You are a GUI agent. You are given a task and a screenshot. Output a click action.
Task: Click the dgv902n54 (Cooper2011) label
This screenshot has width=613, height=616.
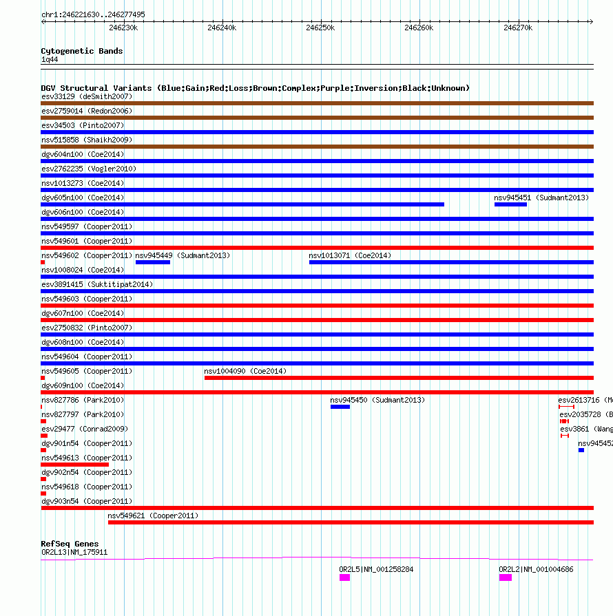87,472
